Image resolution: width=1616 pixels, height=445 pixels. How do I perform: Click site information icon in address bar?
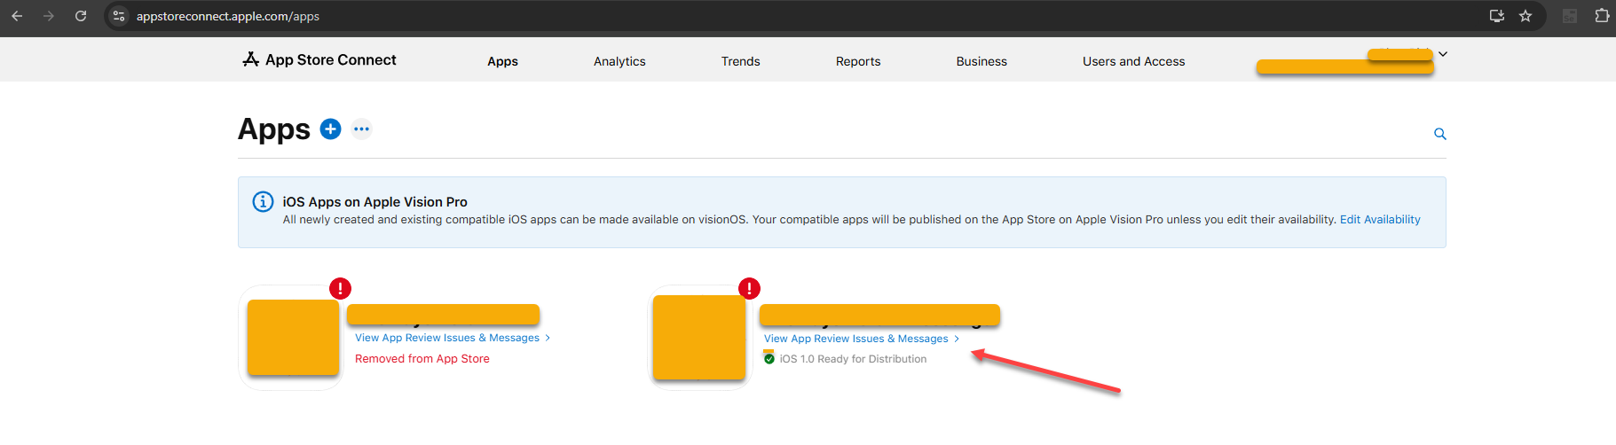point(119,16)
